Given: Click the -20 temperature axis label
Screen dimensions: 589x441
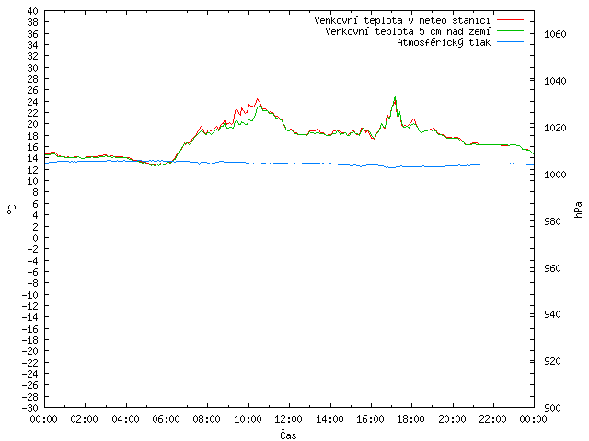Looking at the screenshot, I should coord(30,351).
